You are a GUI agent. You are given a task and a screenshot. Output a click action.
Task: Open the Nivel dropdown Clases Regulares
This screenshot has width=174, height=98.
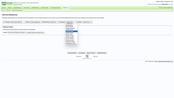[36, 22]
